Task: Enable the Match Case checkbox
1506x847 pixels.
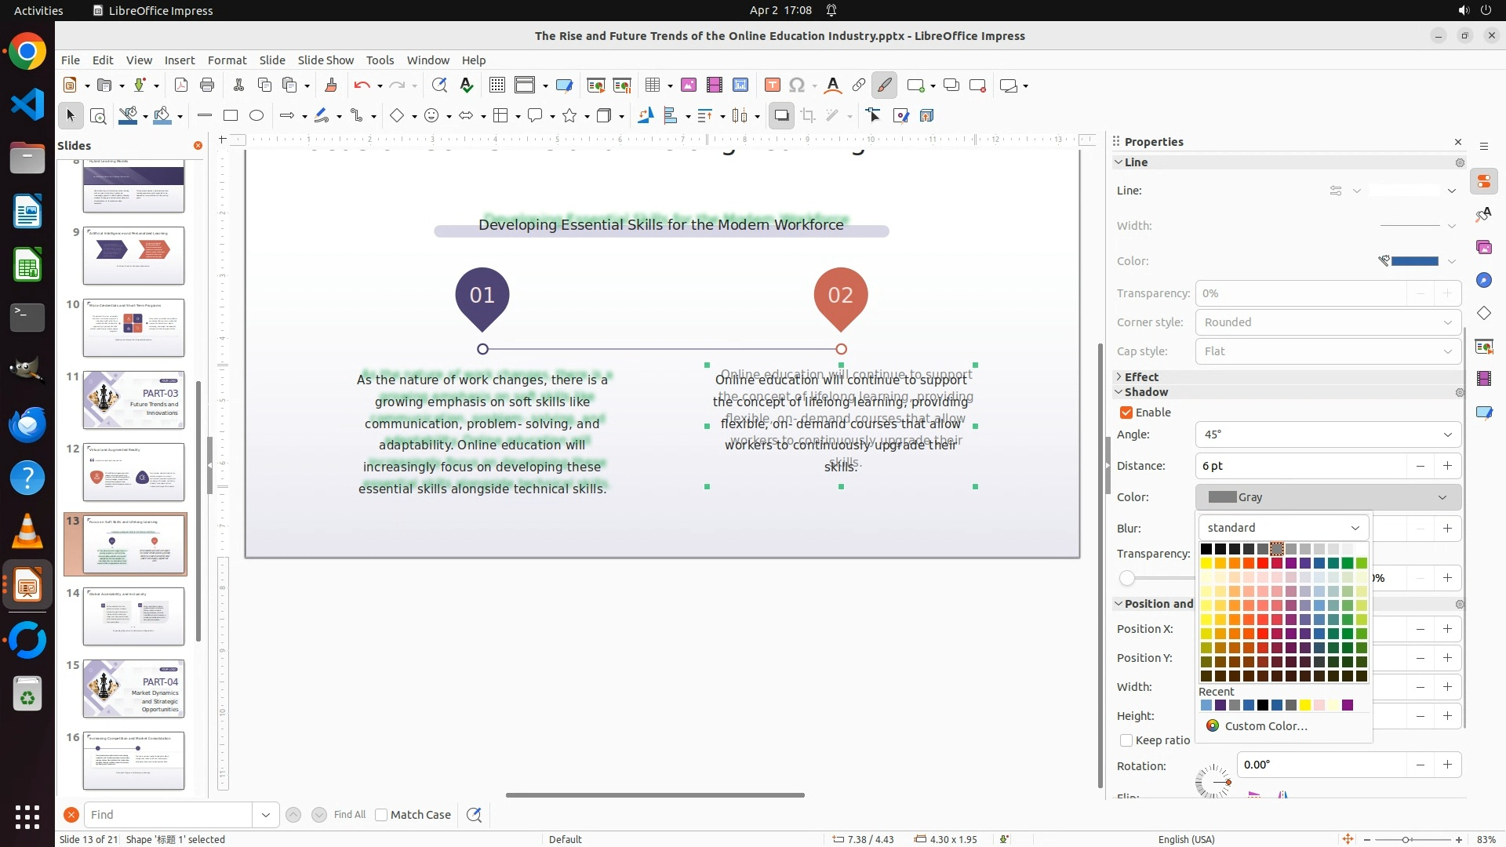Action: tap(382, 815)
